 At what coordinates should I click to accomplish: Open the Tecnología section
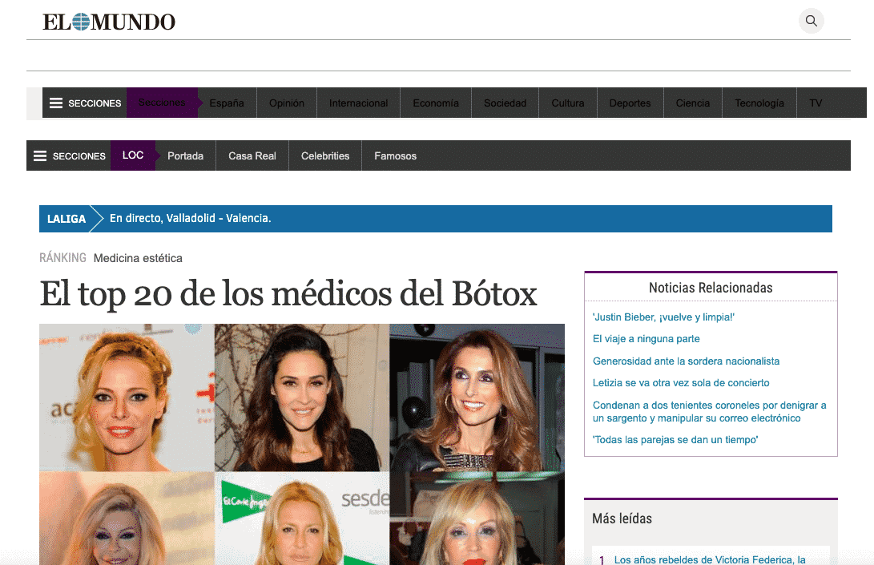759,103
